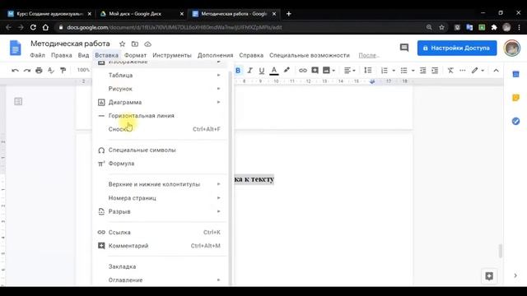The image size is (527, 296).
Task: Choose Комментарий menu item
Action: (160, 246)
